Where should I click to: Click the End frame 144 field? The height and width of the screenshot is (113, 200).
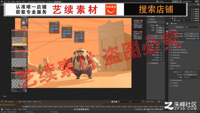click(x=159, y=109)
